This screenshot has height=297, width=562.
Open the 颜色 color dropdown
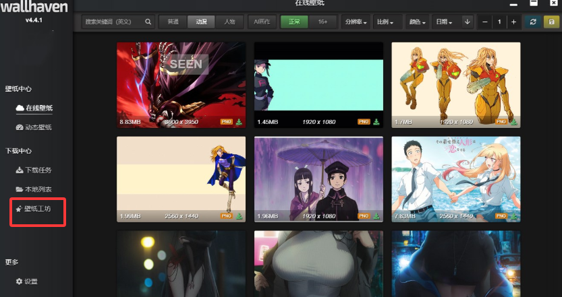pos(417,22)
